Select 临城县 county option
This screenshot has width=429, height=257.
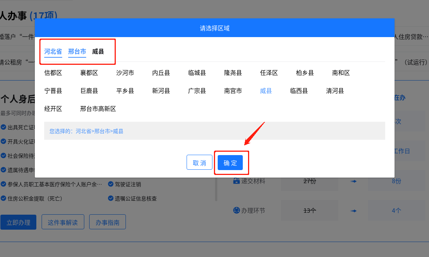coord(197,73)
